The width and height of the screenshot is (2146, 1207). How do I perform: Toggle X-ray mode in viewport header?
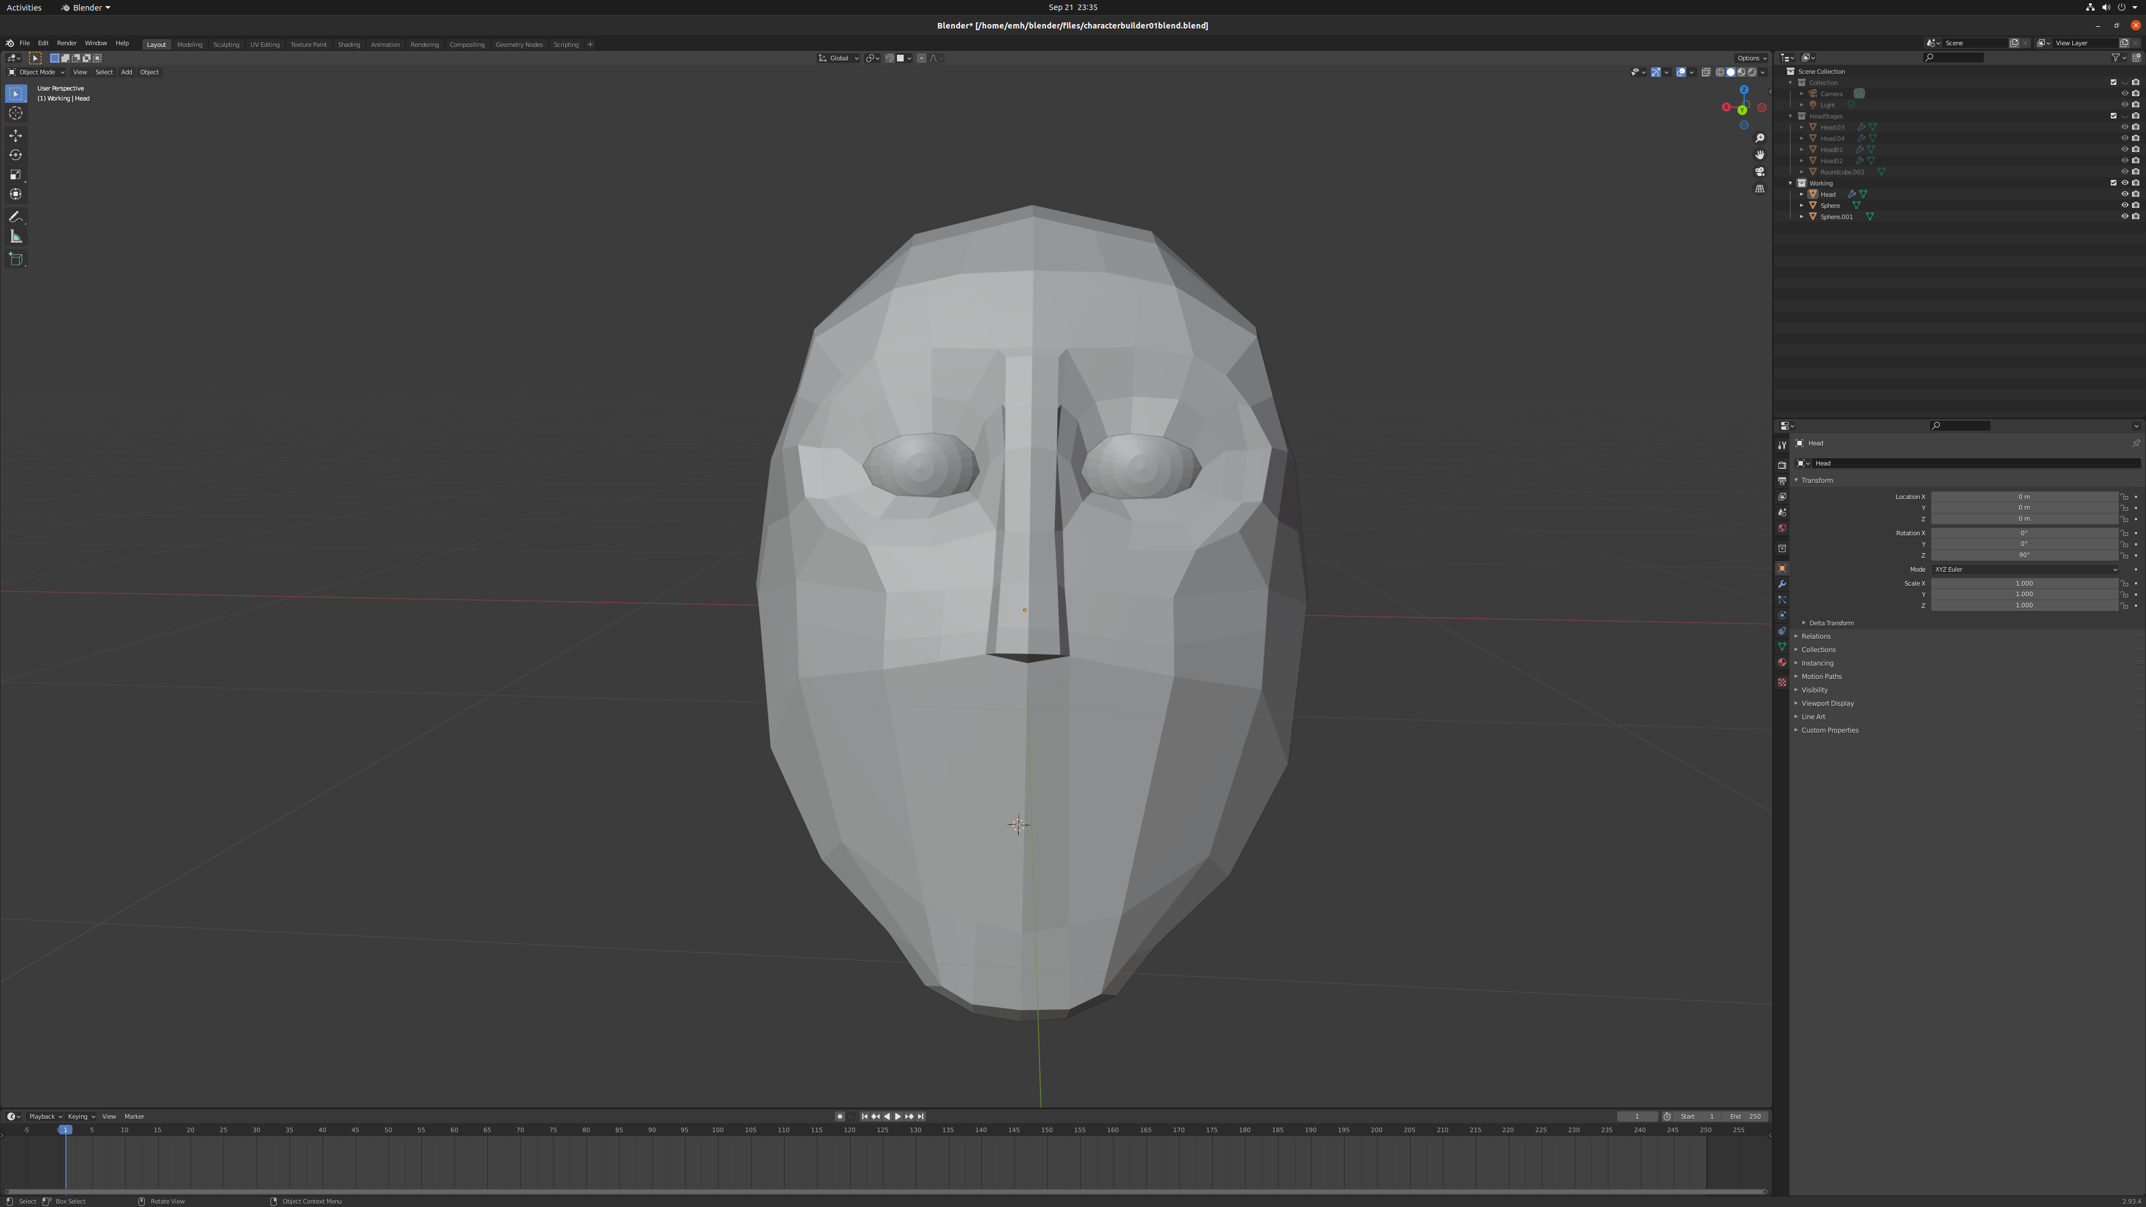(1705, 72)
